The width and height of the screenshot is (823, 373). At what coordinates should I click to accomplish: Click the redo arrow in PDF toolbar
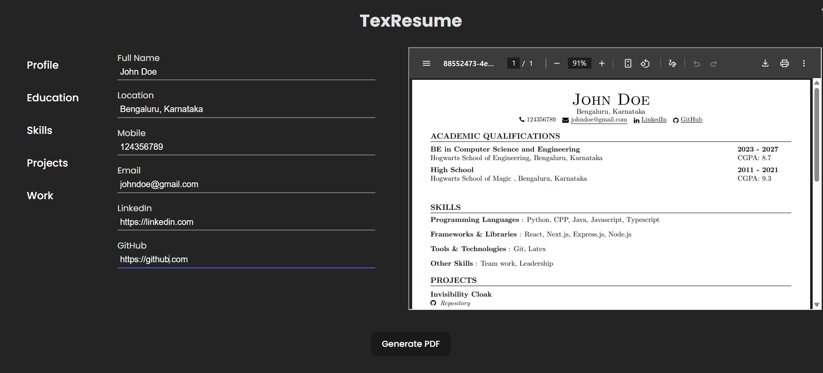pyautogui.click(x=714, y=64)
